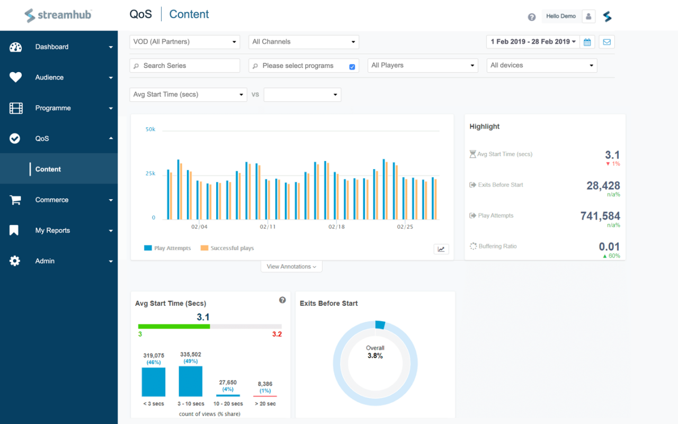Viewport: 678px width, 424px height.
Task: Click the email report envelope icon
Action: point(606,41)
